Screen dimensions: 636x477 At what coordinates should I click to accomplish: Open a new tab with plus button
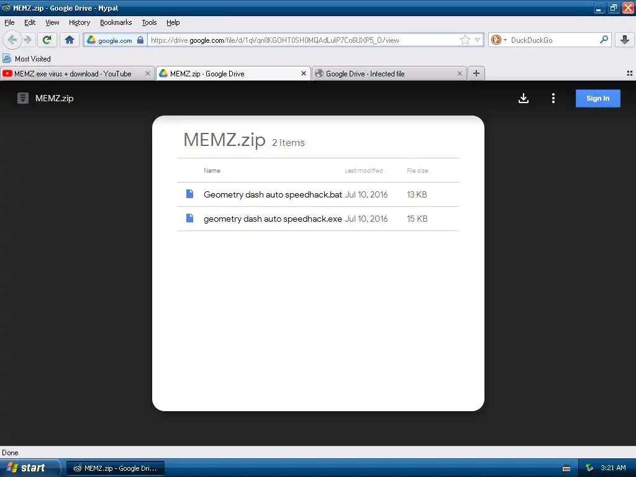tap(476, 73)
